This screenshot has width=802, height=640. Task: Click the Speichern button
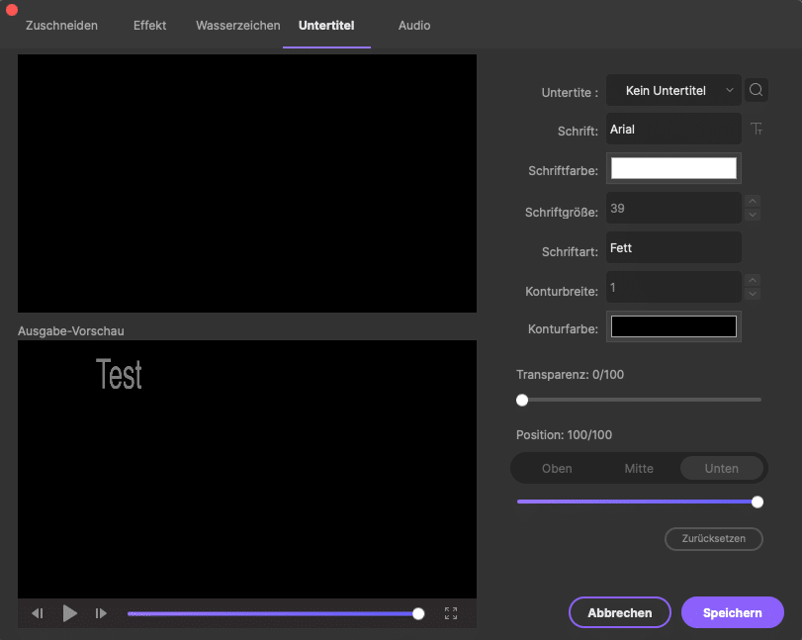click(732, 612)
